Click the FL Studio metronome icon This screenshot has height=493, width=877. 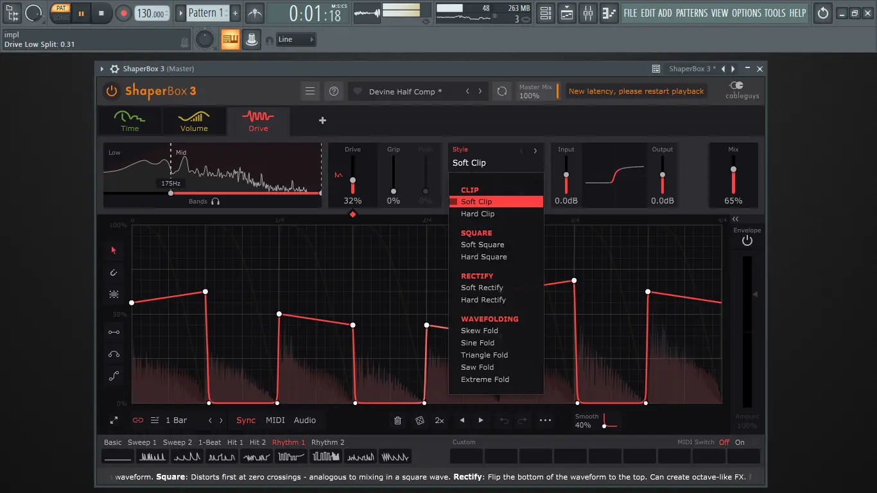tap(255, 13)
